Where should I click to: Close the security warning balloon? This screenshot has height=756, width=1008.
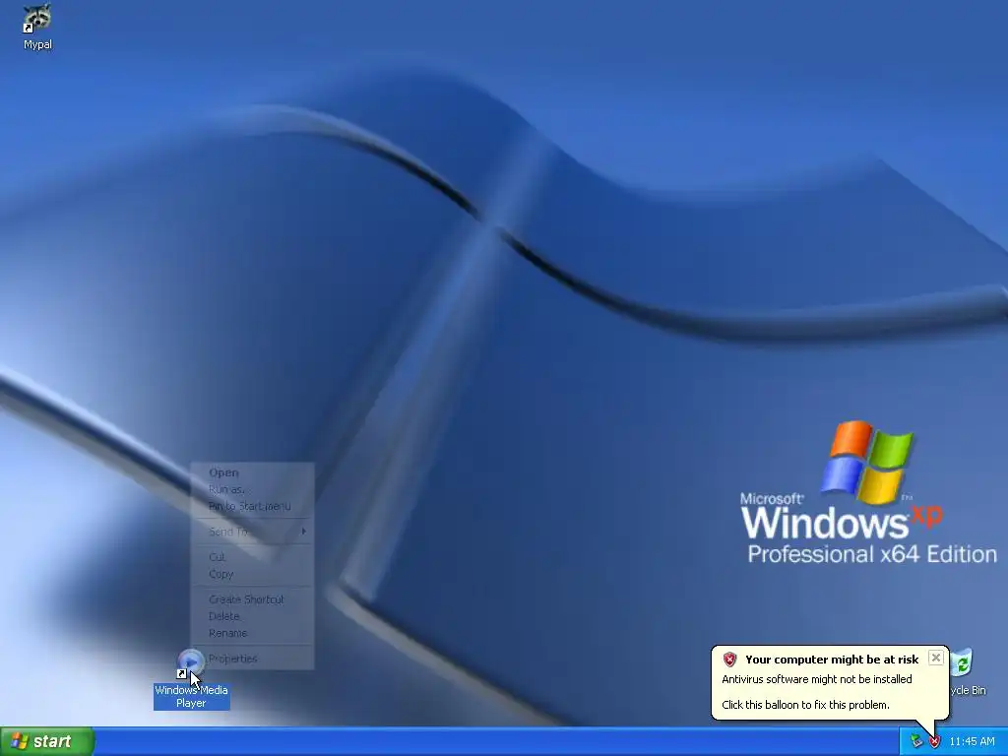tap(936, 658)
